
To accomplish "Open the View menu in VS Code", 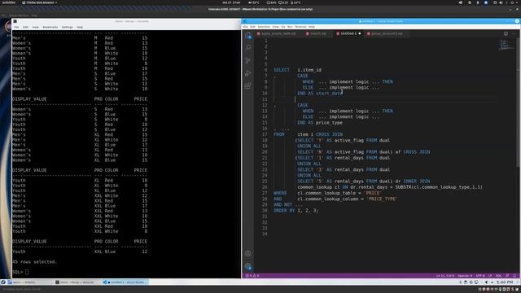I will pyautogui.click(x=276, y=27).
